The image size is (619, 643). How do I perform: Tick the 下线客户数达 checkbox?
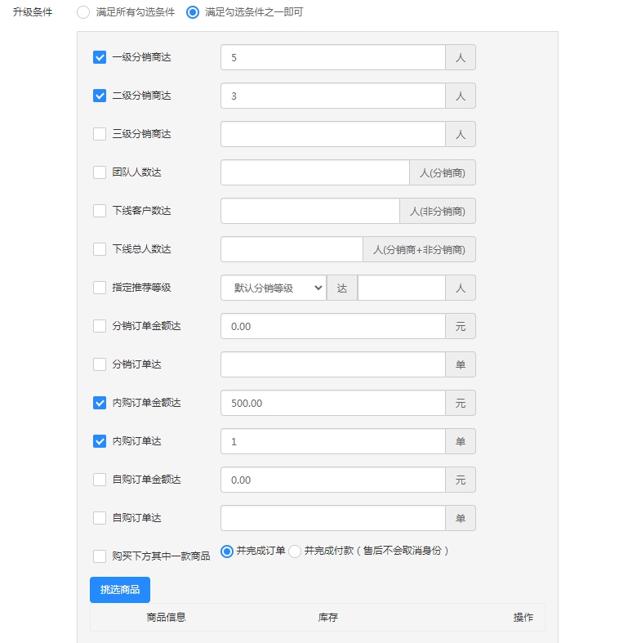100,211
